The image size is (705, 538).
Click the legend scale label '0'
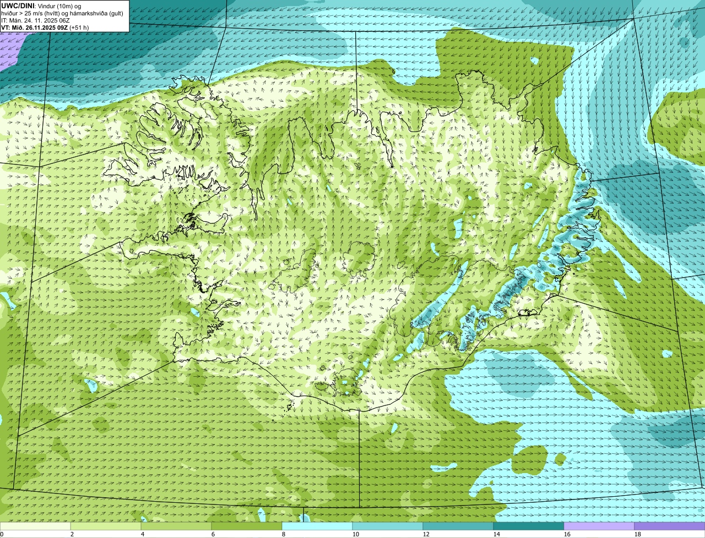[2, 534]
